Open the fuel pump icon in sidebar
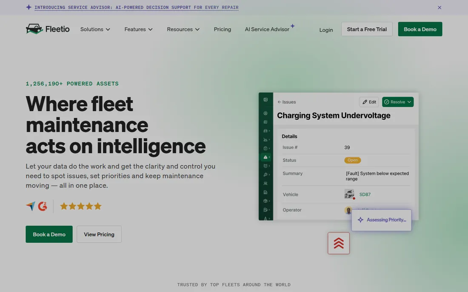The width and height of the screenshot is (468, 292). tap(265, 210)
